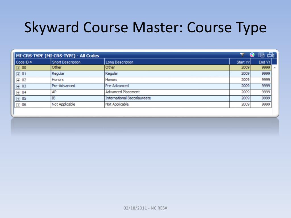Click the MI-CRS-TYPE All Codes title
291x218 pixels.
[57, 56]
